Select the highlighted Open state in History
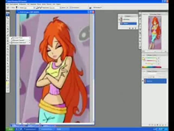 [x=128, y=23]
